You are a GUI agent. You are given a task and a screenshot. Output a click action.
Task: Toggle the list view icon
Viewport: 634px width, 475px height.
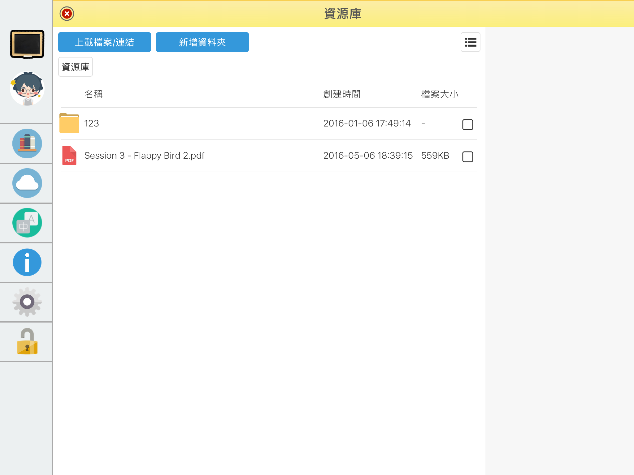[470, 42]
